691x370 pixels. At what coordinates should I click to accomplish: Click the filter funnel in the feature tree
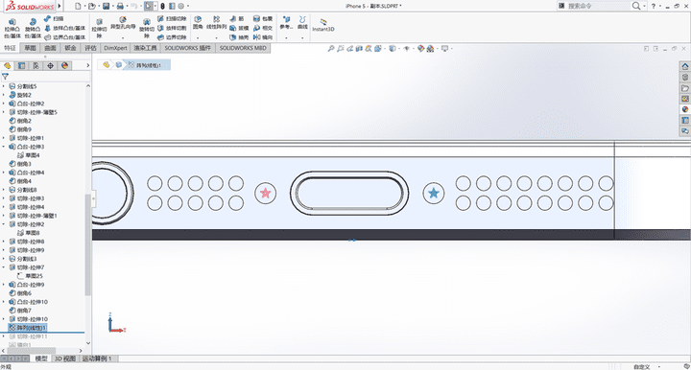(6, 77)
